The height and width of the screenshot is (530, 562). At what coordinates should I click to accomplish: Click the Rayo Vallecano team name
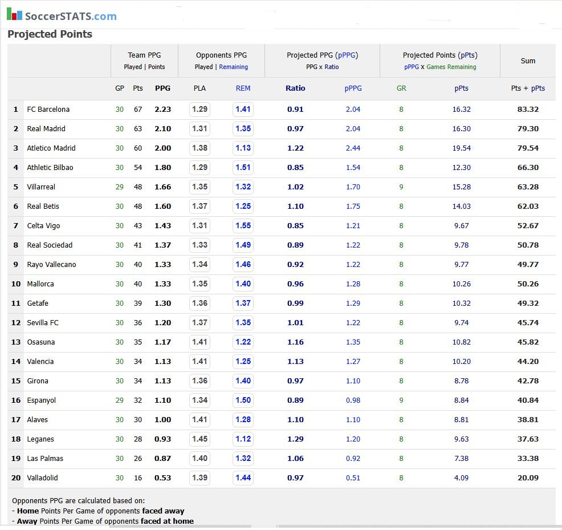pos(51,265)
